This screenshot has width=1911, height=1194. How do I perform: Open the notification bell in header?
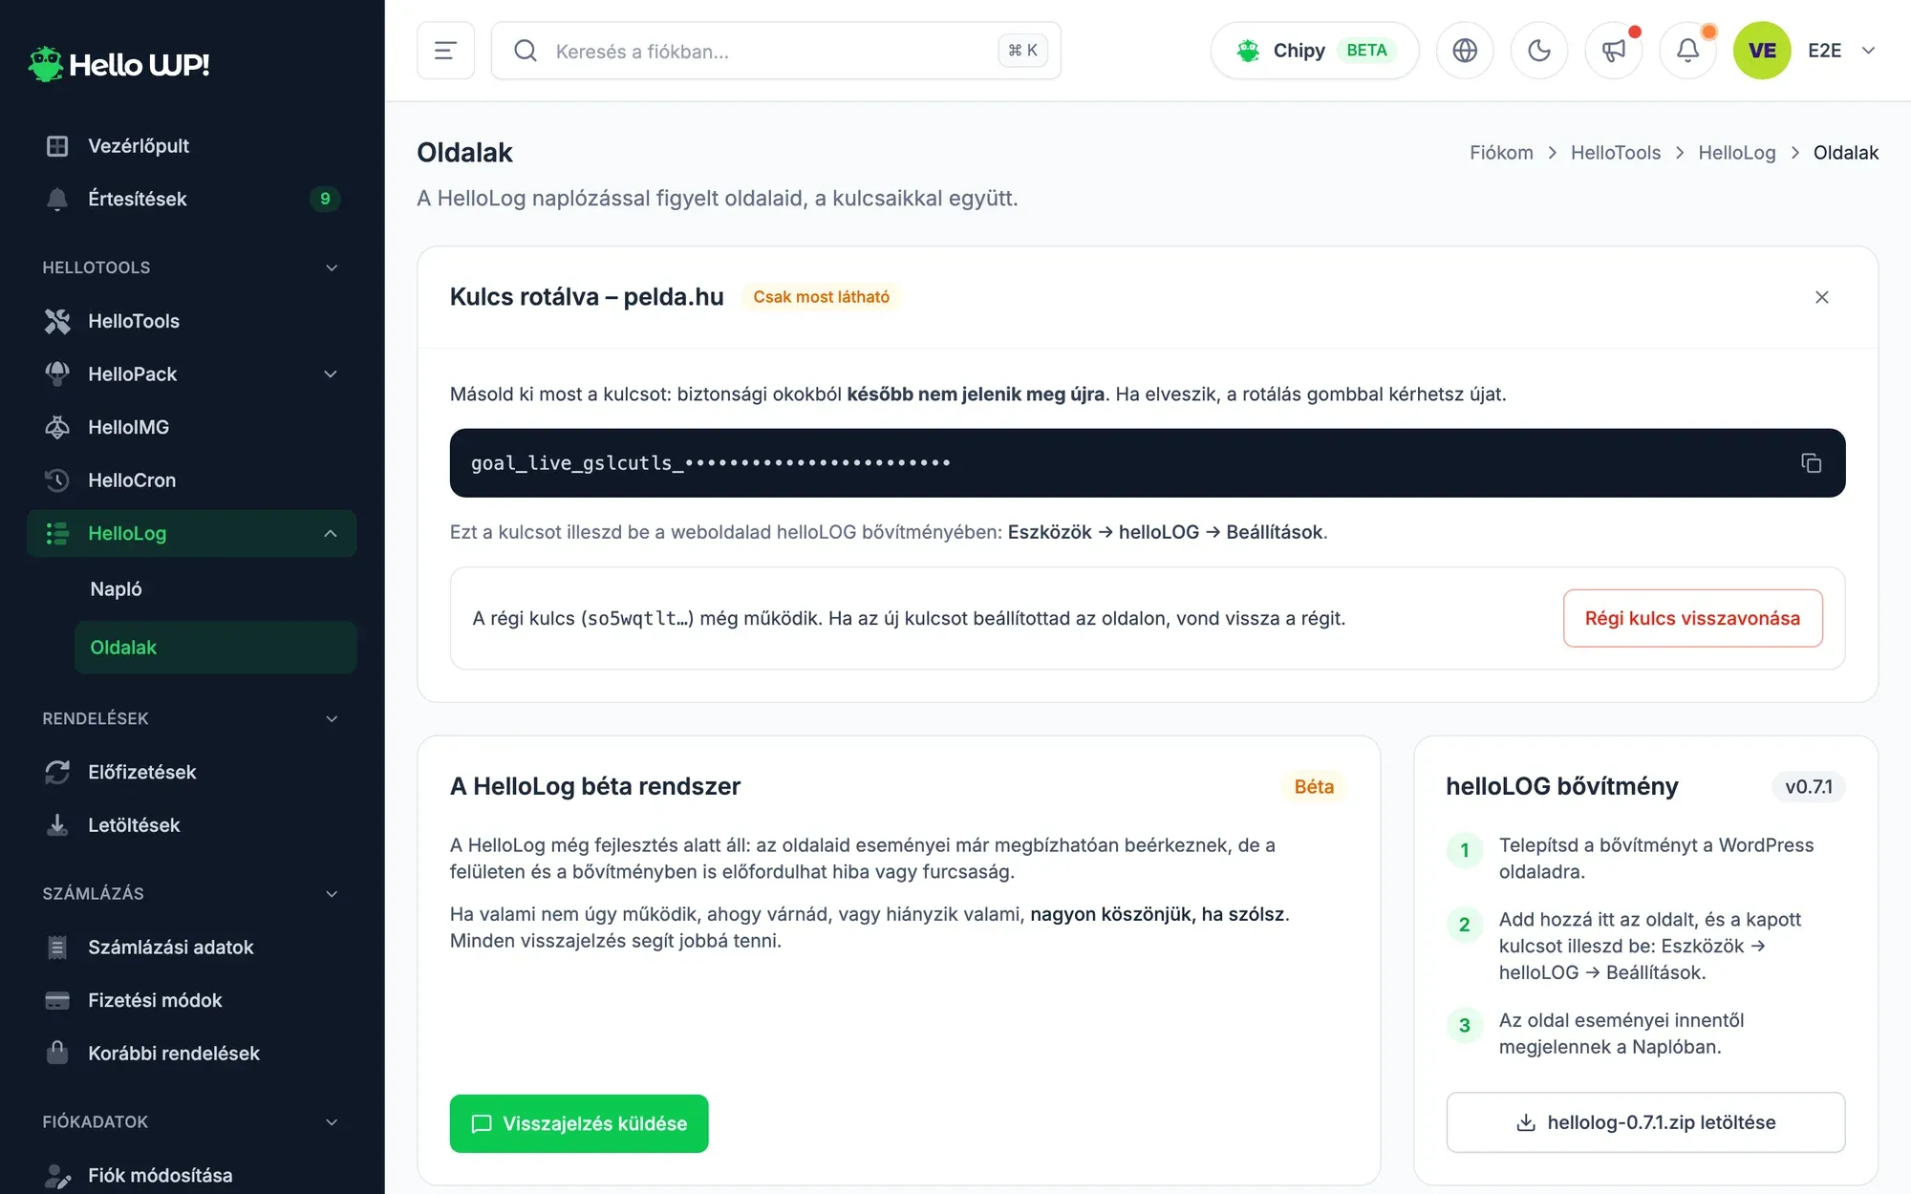click(1687, 51)
